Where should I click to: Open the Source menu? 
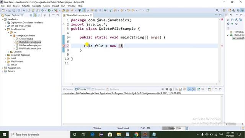16,6
